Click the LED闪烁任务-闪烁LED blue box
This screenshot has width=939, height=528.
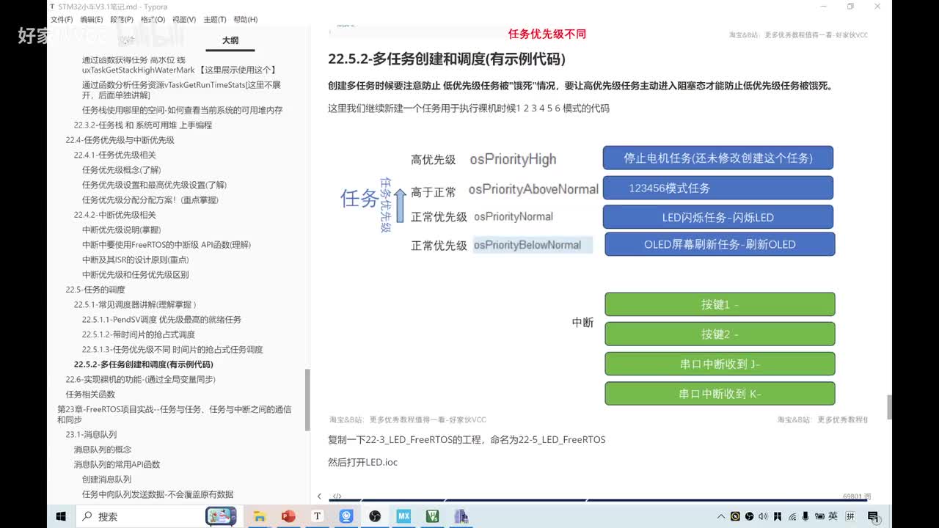[x=717, y=217]
